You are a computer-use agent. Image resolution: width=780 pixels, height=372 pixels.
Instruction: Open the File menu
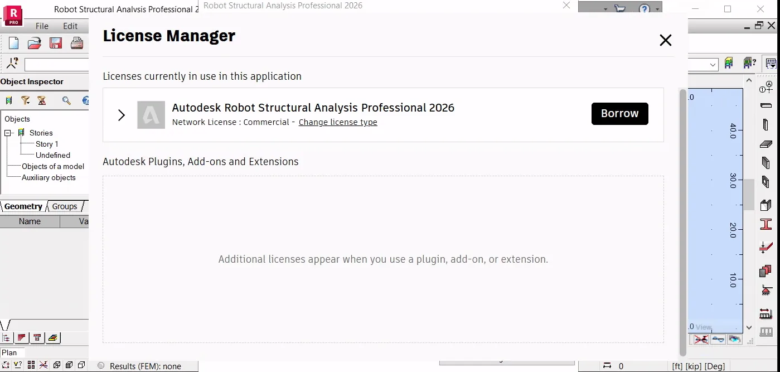click(42, 26)
